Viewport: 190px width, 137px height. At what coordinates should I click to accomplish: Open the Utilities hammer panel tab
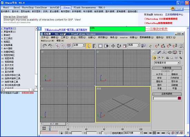pyautogui.click(x=180, y=52)
